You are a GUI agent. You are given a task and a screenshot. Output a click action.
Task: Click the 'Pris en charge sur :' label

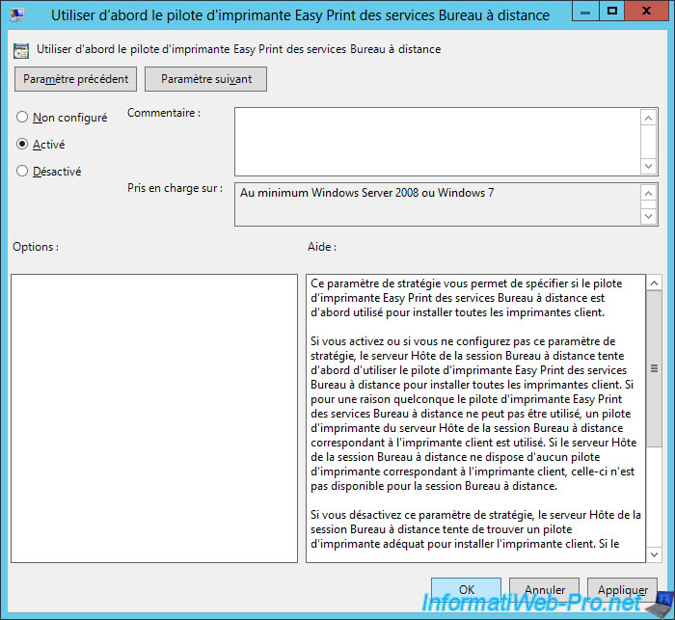tap(175, 189)
